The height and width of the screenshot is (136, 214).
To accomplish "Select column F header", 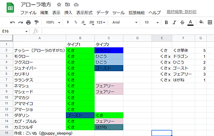I will [x=183, y=38].
